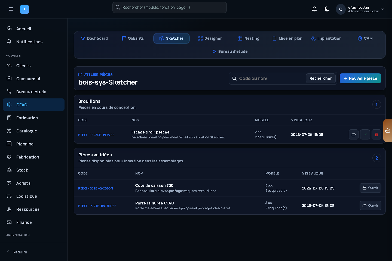This screenshot has height=261, width=392.
Task: Delete the PIECE-FACADE-PERCEE draft with trash icon
Action: pos(376,135)
